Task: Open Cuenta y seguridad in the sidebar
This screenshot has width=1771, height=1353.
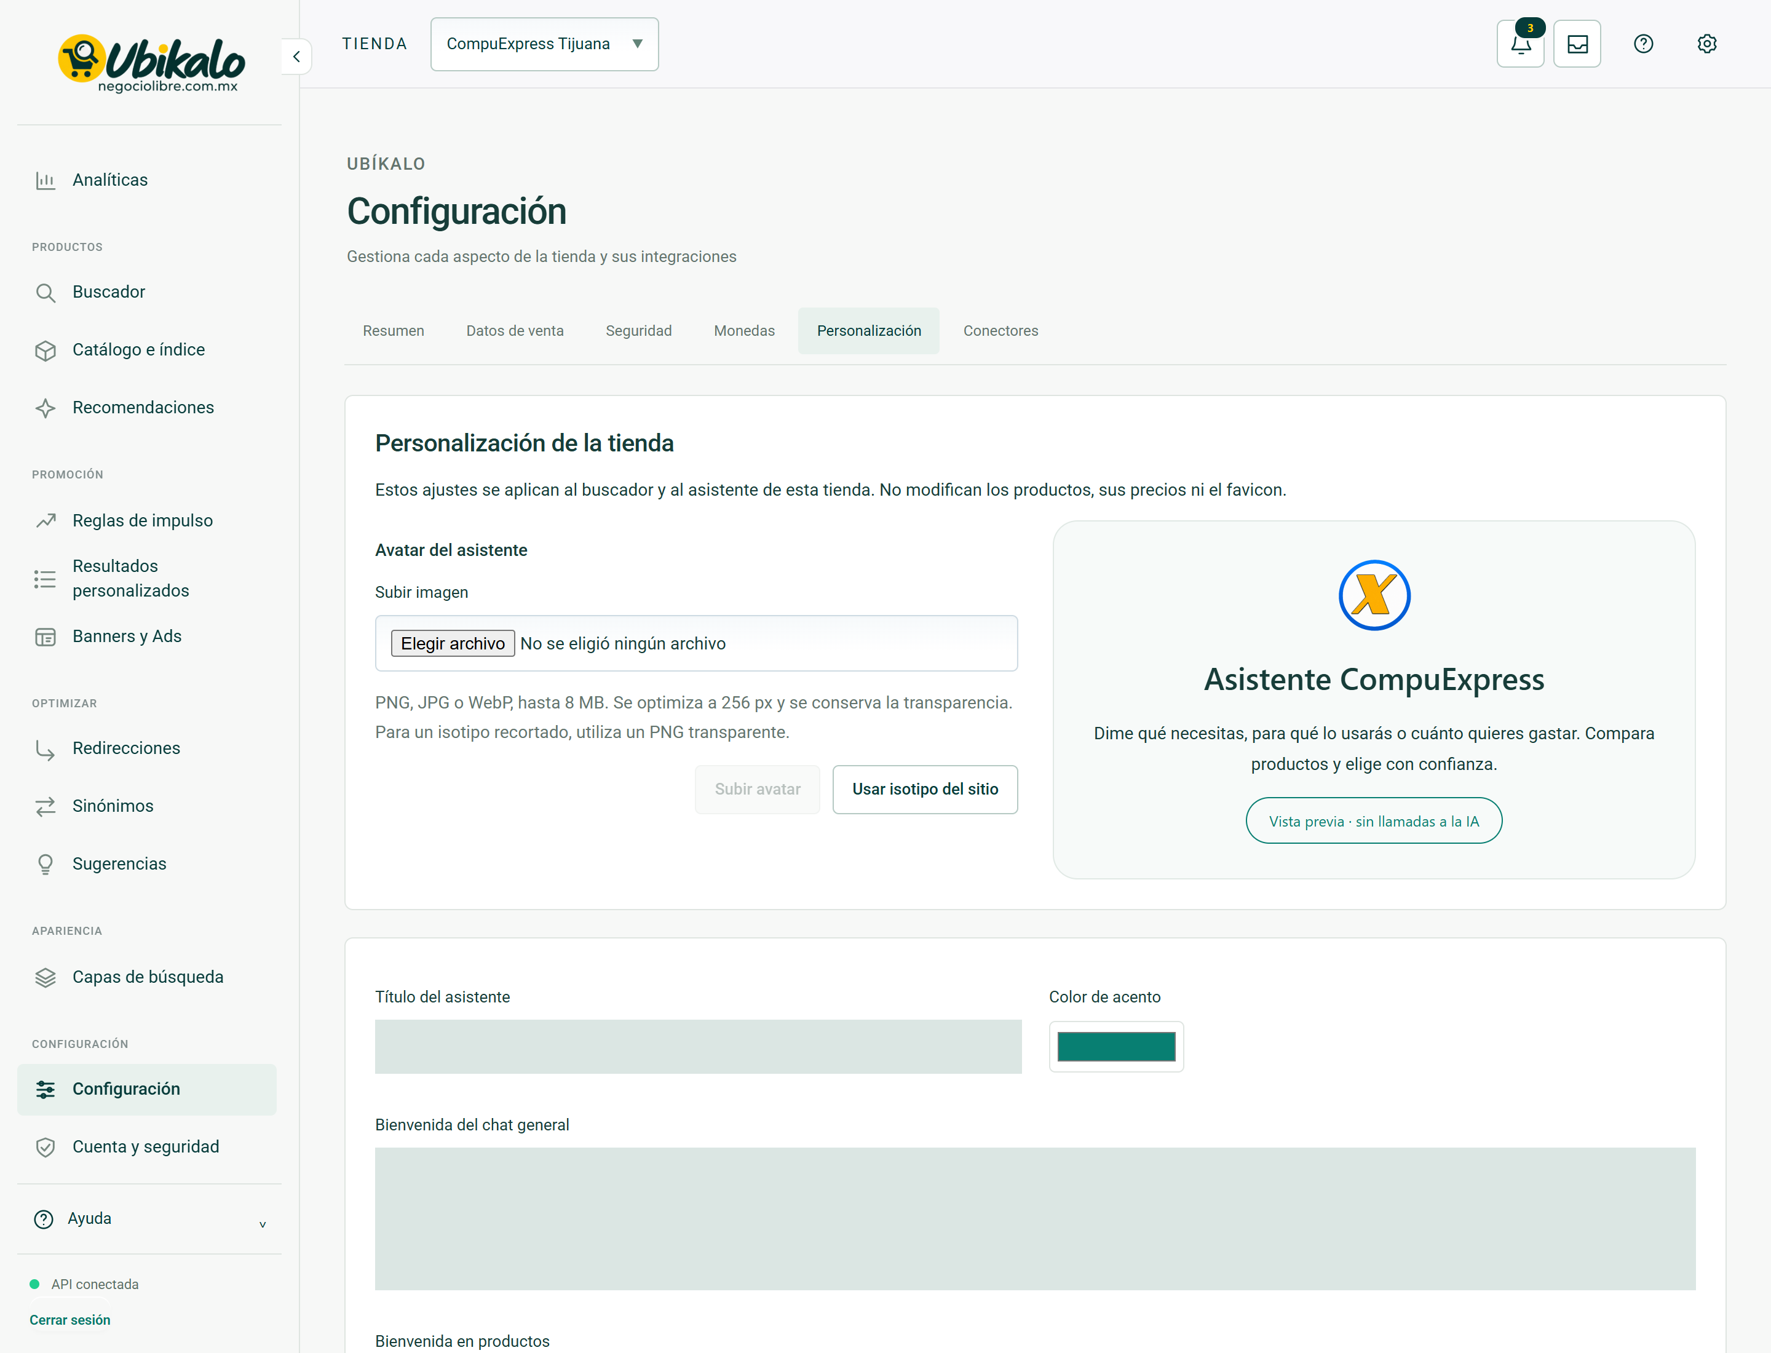Action: 146,1148
